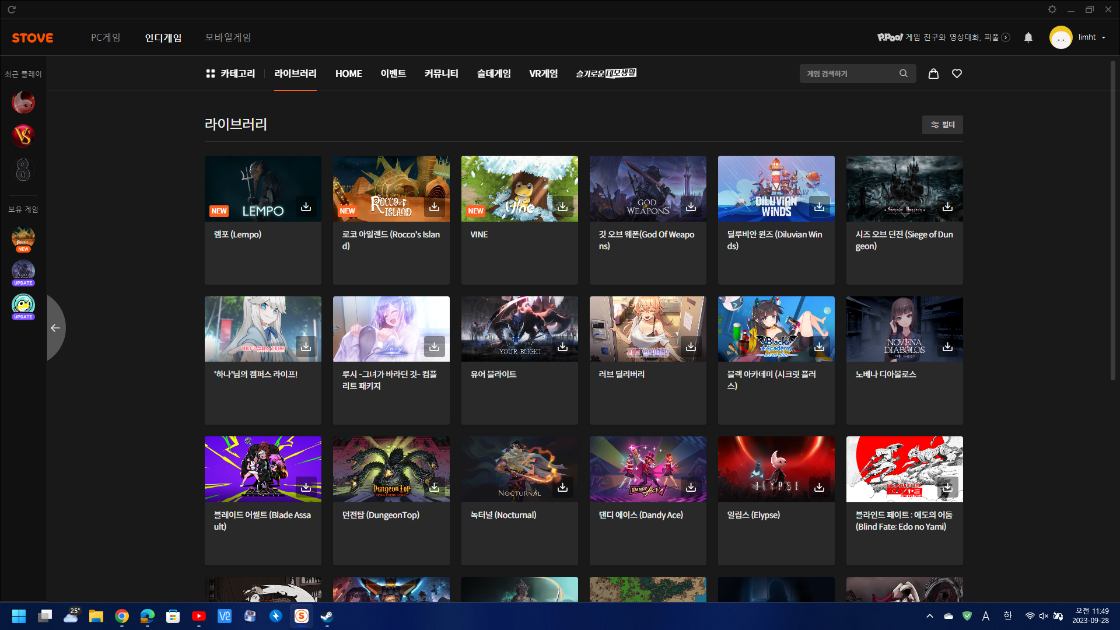The height and width of the screenshot is (630, 1120).
Task: Open the notifications bell
Action: [1028, 37]
